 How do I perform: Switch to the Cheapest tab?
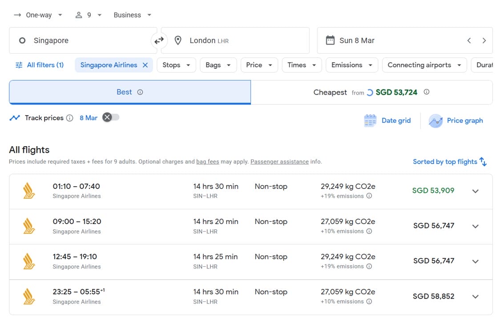371,92
